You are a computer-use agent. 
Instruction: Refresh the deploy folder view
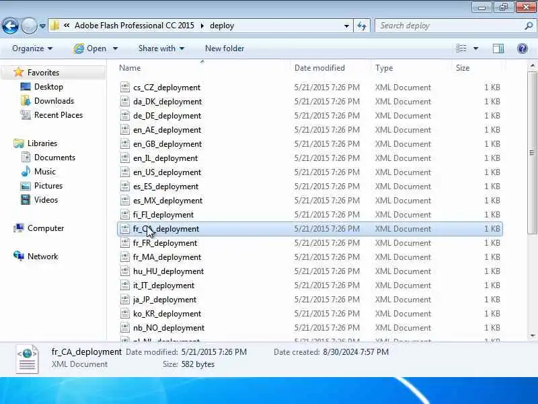pyautogui.click(x=362, y=26)
